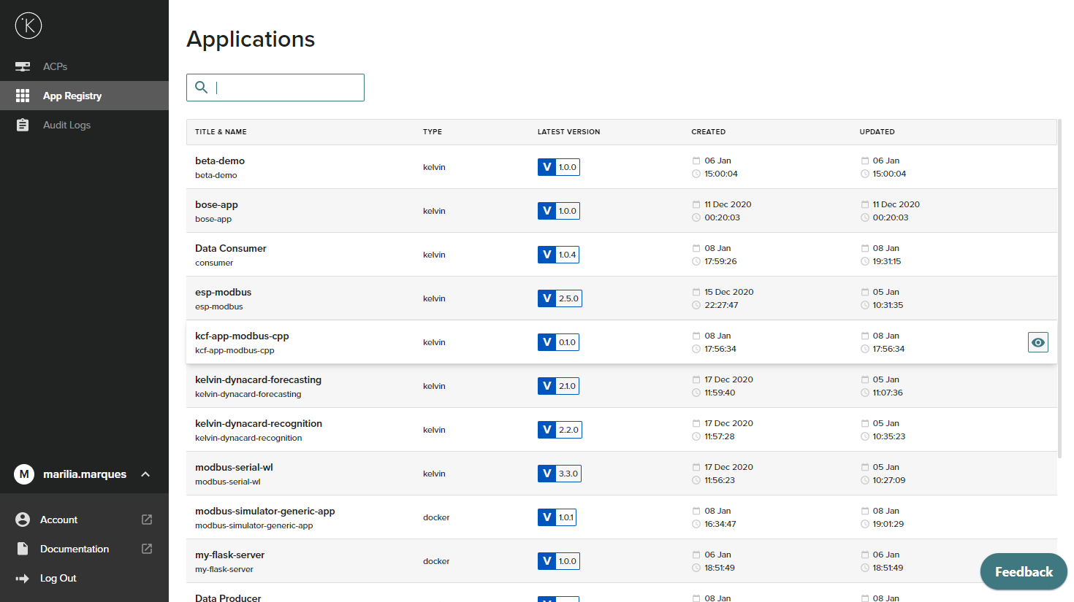Image resolution: width=1074 pixels, height=602 pixels.
Task: Collapse the marilia.marques account menu chevron
Action: coord(145,474)
